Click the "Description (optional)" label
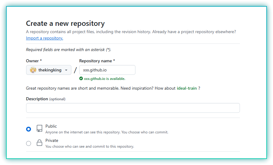Screen dimensions: 273x165 46,99
